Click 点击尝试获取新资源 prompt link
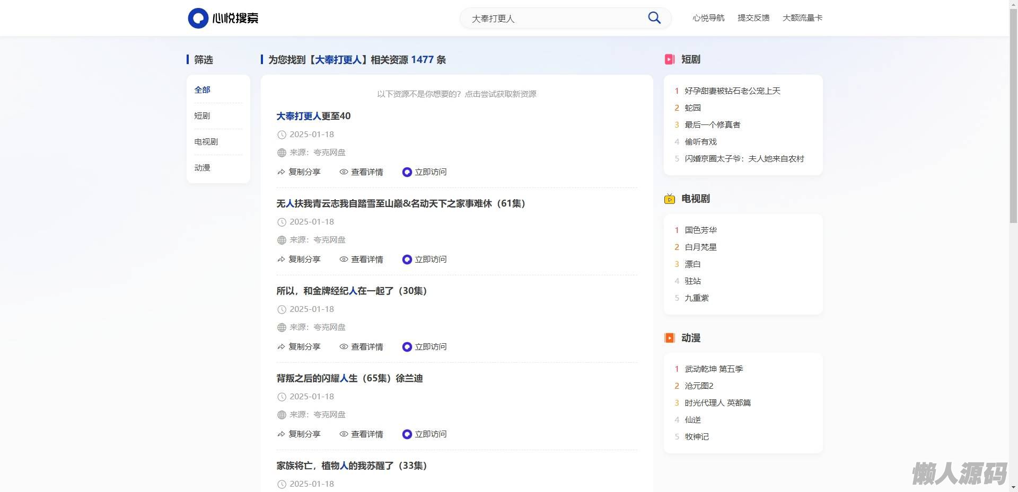This screenshot has width=1018, height=492. [x=500, y=94]
